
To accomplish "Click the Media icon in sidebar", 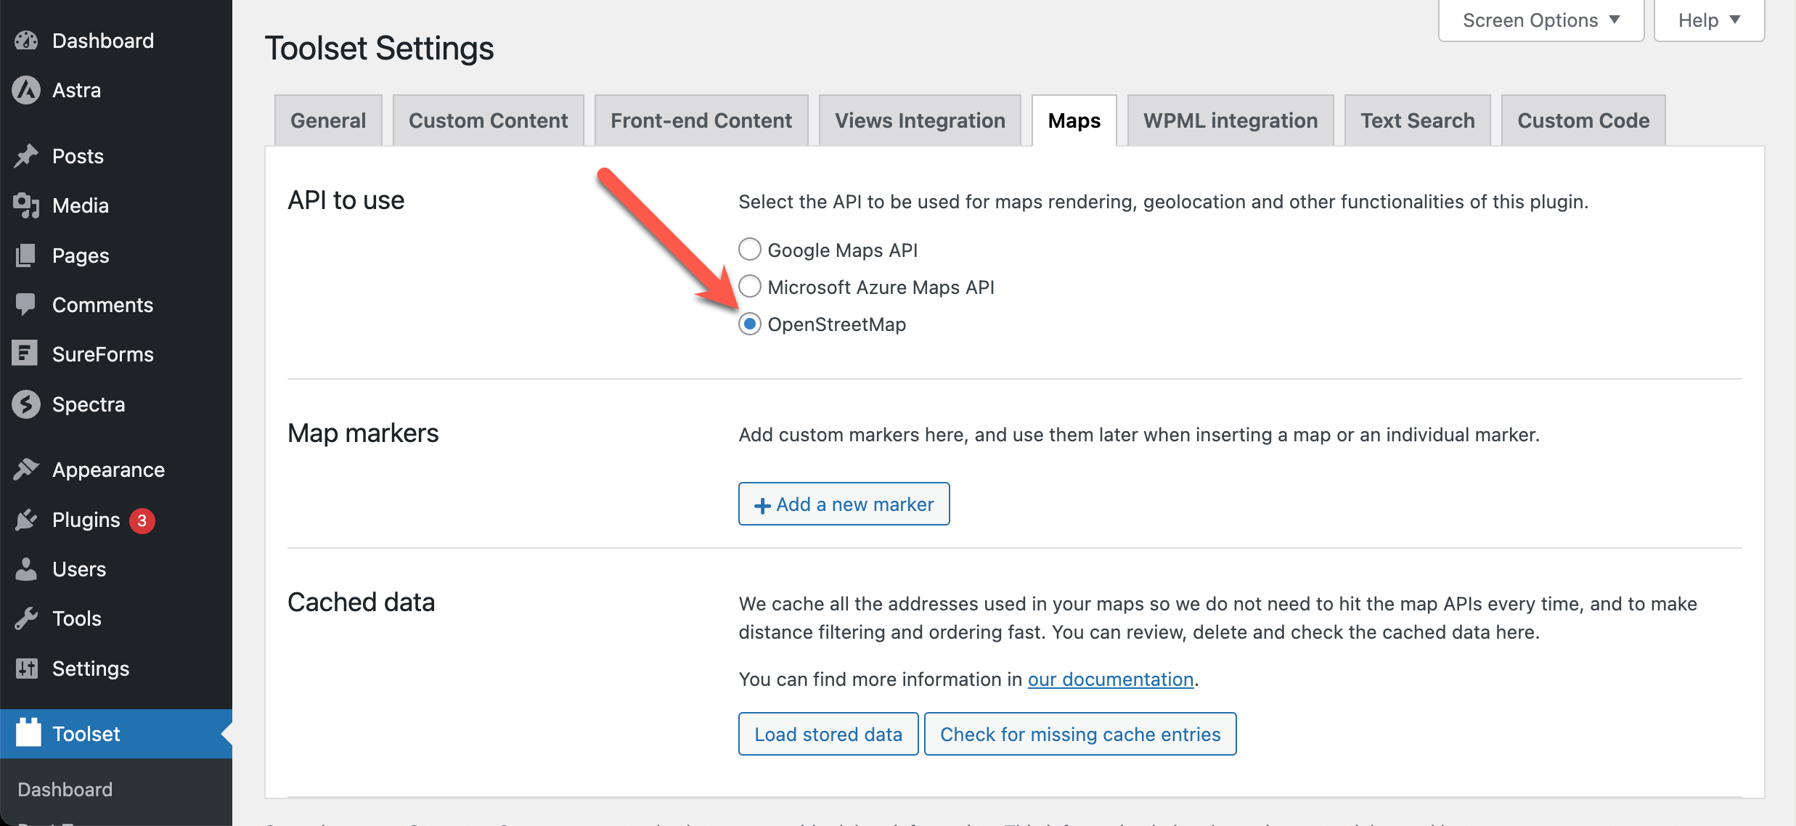I will point(26,205).
